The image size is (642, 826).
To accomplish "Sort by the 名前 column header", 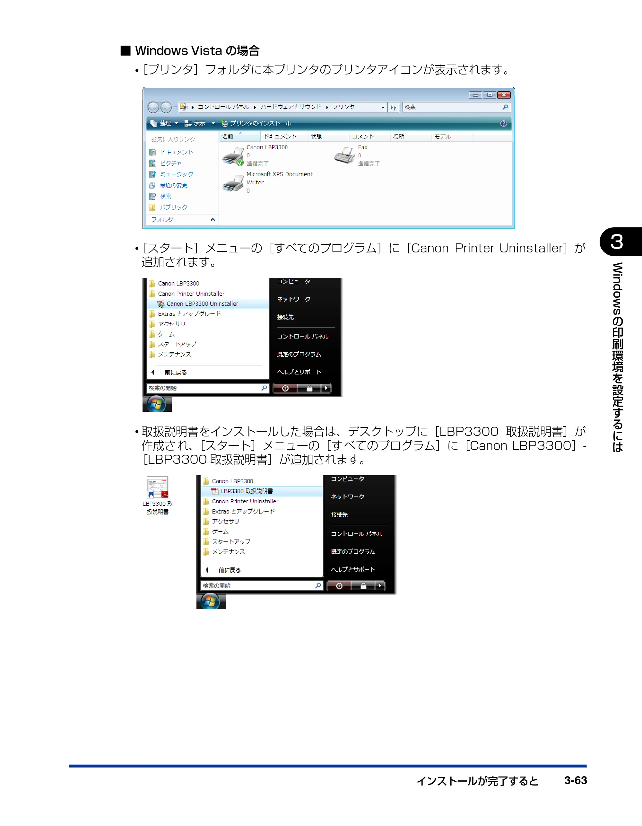I will 240,136.
